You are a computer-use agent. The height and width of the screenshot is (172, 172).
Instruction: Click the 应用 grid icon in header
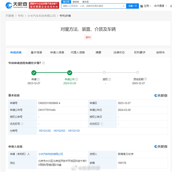coord(142,6)
